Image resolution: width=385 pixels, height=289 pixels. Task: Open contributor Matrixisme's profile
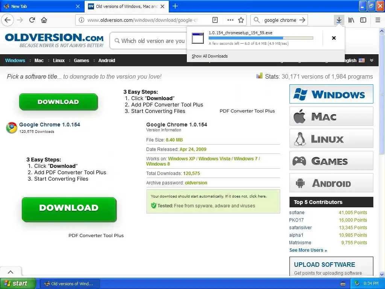pos(300,243)
